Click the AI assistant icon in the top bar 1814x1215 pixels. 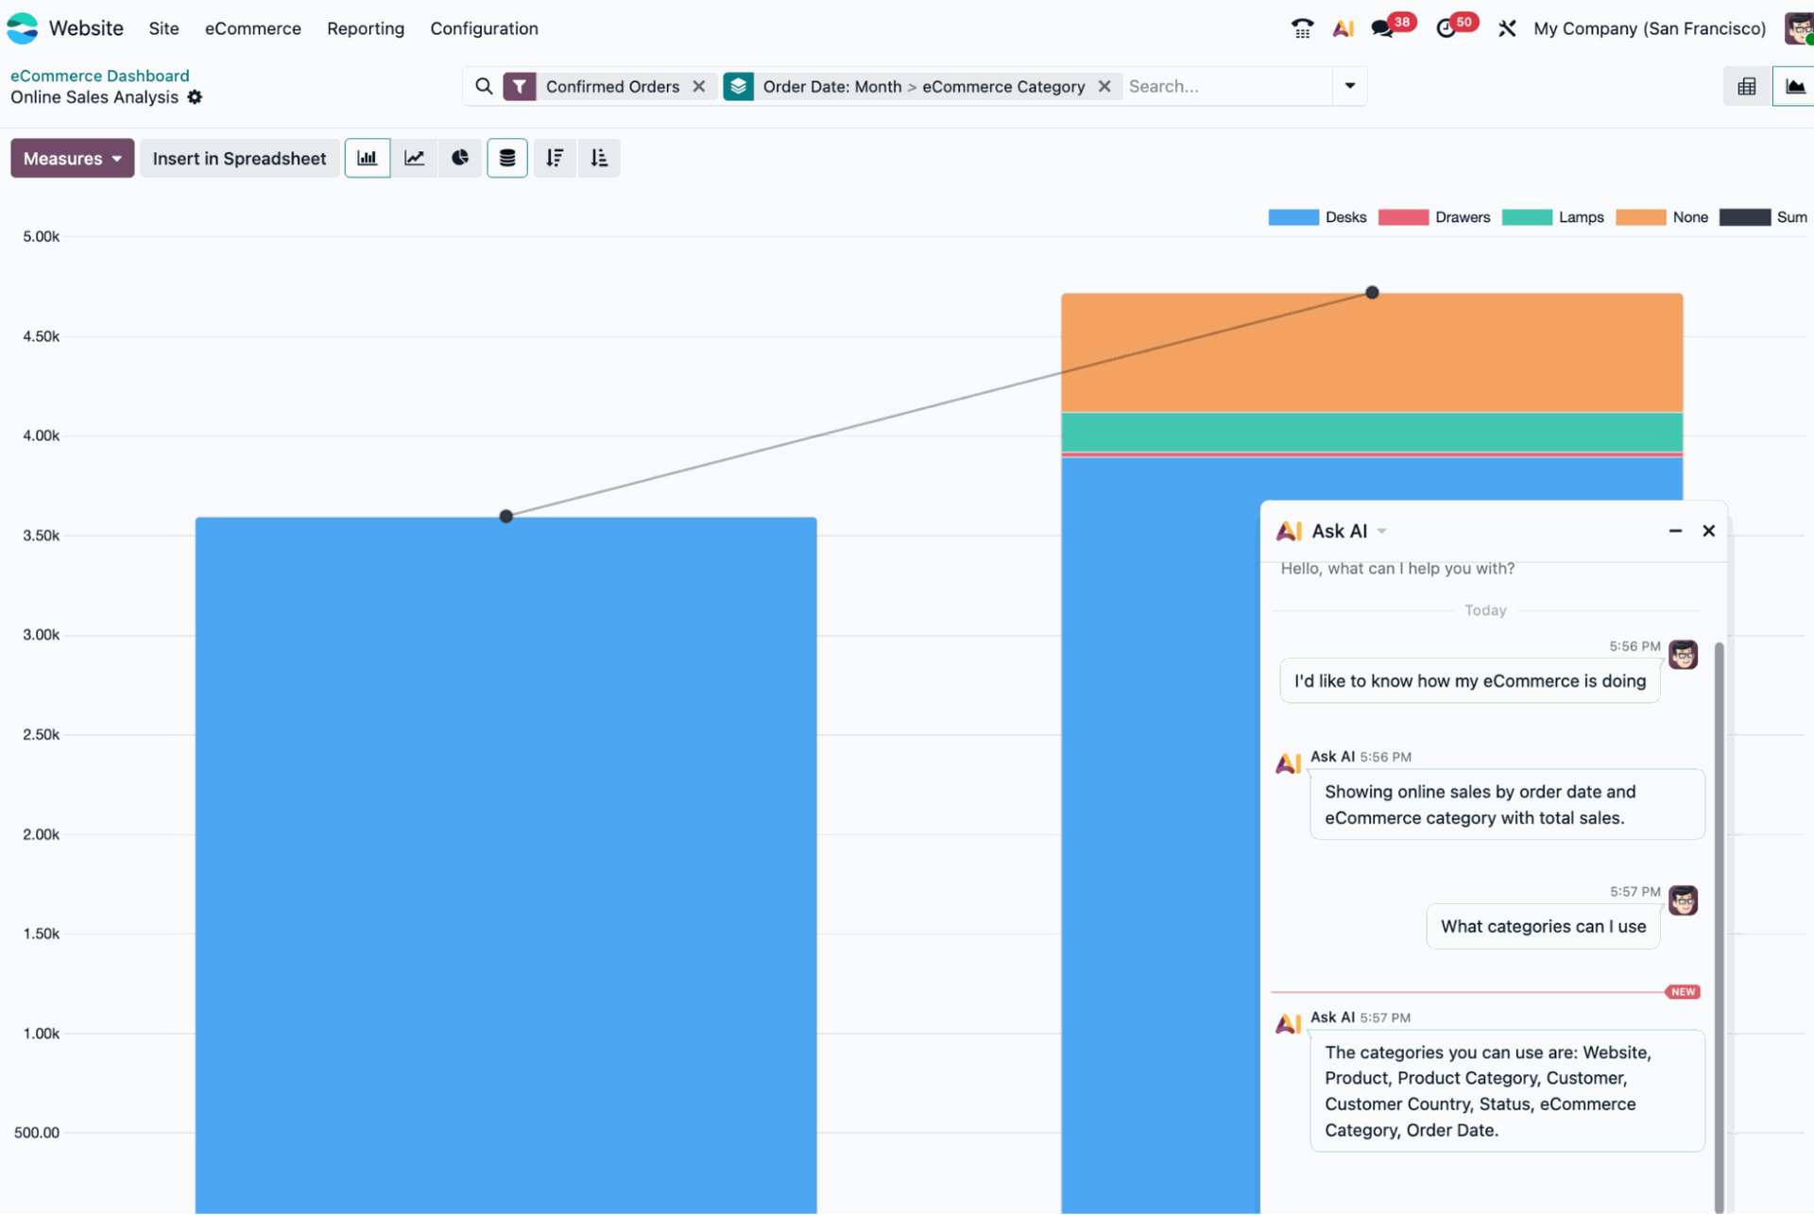[1343, 28]
